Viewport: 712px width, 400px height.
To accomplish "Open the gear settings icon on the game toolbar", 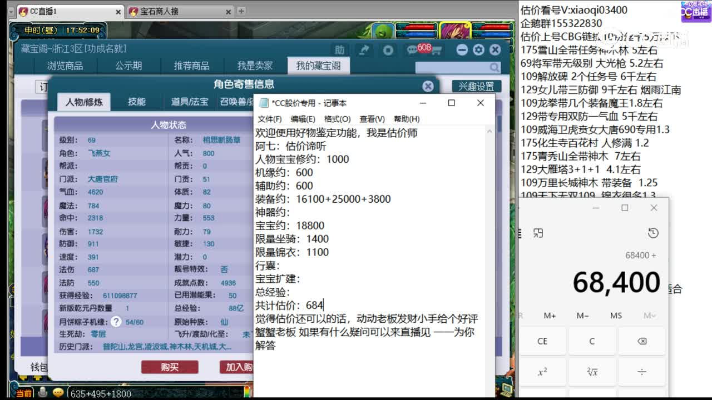I will pos(478,49).
